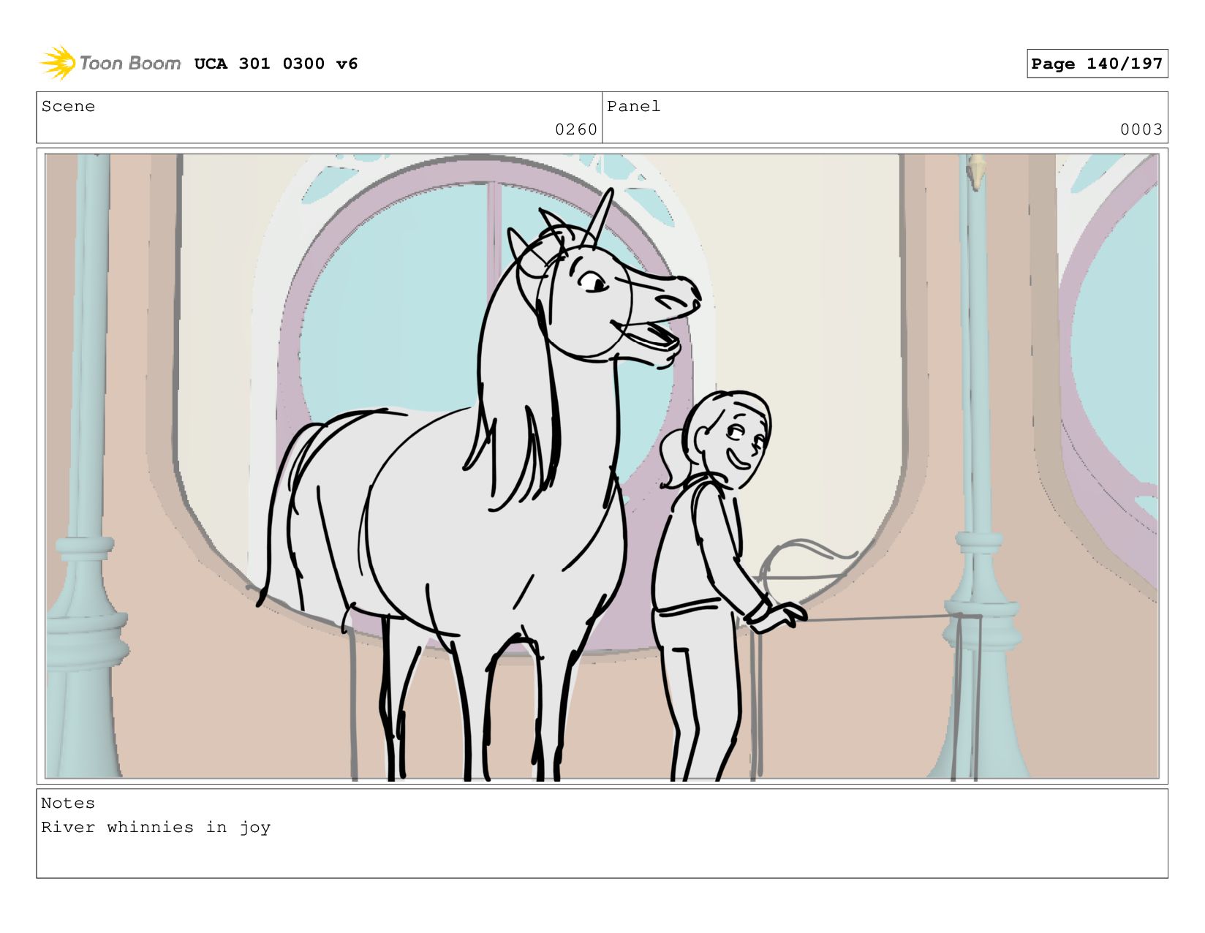Select the "Scene" header label
The image size is (1205, 933).
(68, 106)
